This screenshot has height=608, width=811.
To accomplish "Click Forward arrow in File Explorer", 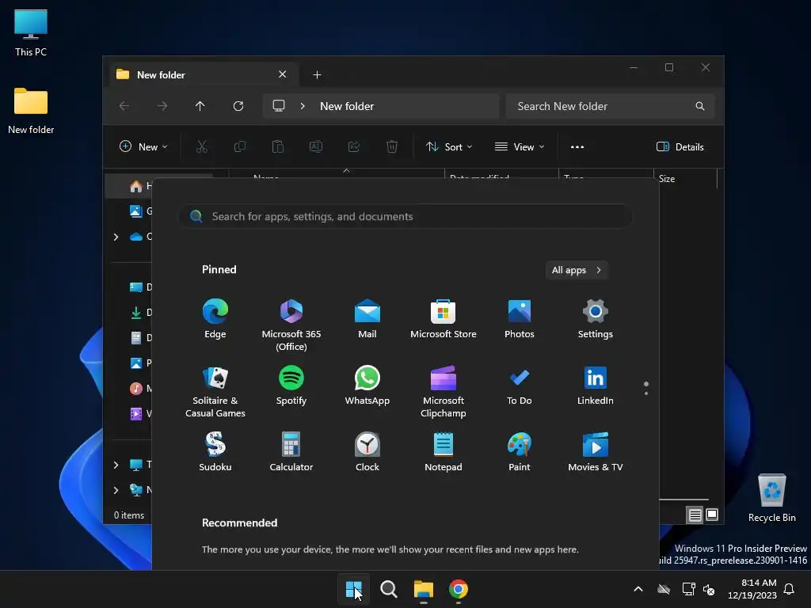I will (162, 106).
